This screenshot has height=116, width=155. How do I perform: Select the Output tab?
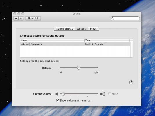(81, 29)
